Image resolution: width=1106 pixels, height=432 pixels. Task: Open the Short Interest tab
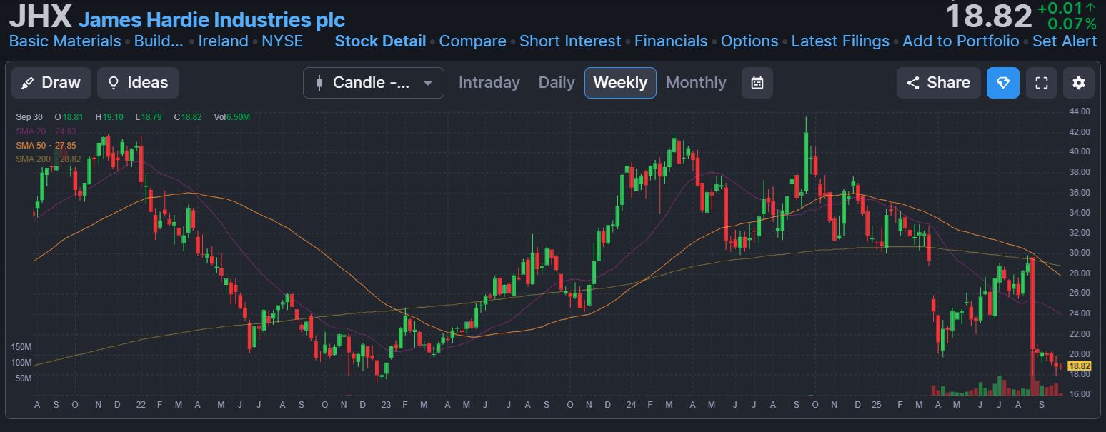[x=569, y=41]
